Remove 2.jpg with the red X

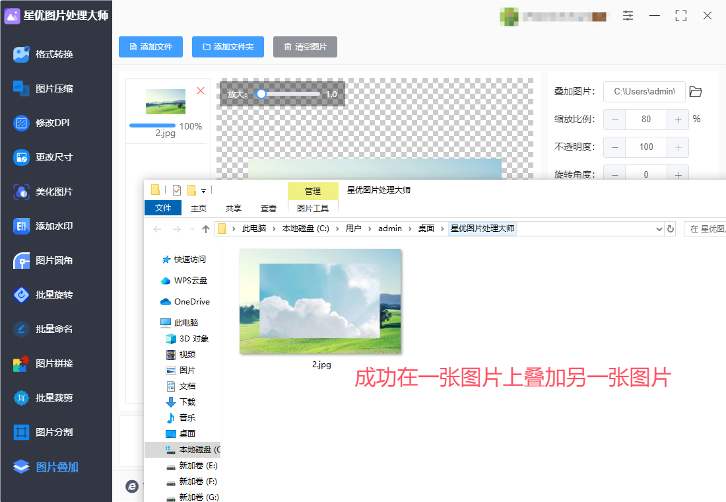click(201, 91)
